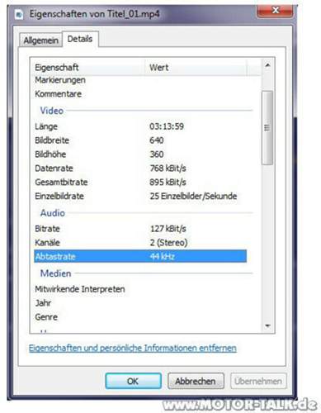The image size is (321, 413).
Task: Click the scrollbar up arrow
Action: coord(267,65)
